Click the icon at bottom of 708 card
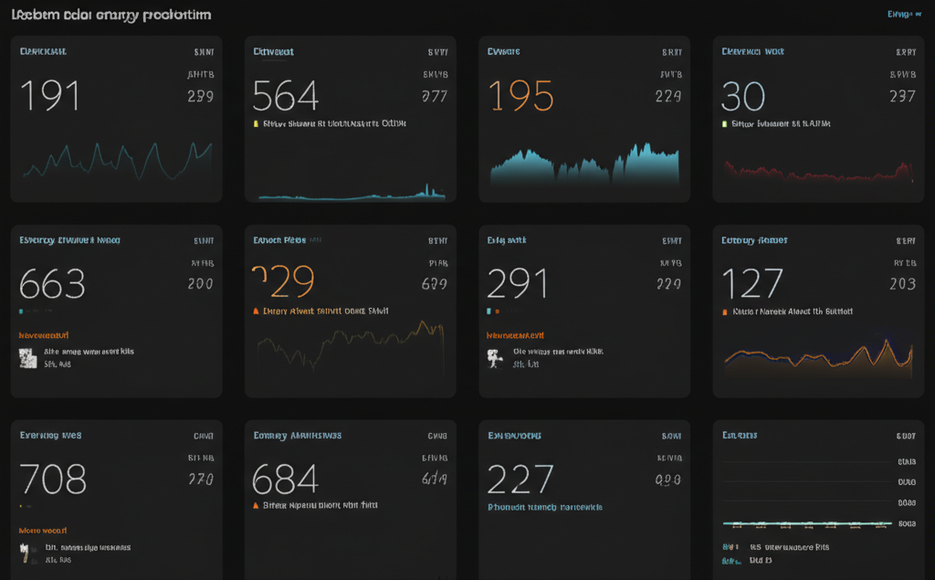Screen dimensions: 935x580 click(27, 554)
